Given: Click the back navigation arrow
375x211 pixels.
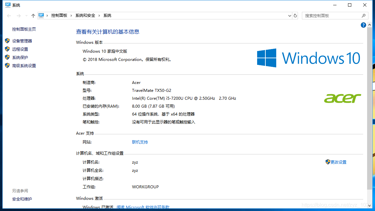Looking at the screenshot, I should coord(9,15).
